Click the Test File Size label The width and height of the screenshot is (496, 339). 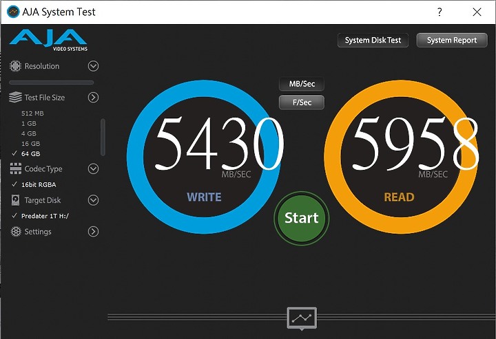(45, 98)
